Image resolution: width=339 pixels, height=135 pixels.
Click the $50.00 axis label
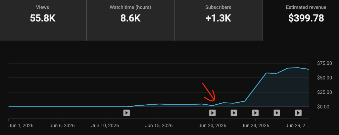pyautogui.click(x=324, y=78)
